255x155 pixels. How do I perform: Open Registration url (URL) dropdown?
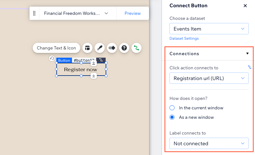pyautogui.click(x=209, y=78)
